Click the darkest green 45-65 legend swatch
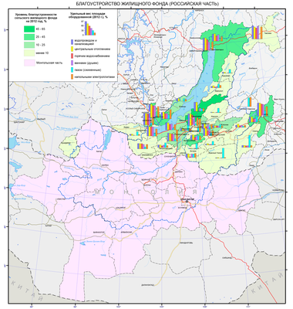Screen dimensions: 293x309 pyautogui.click(x=29, y=29)
